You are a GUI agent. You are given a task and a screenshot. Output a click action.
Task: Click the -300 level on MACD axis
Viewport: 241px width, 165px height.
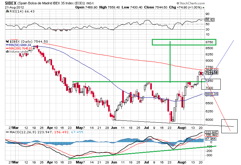[x=209, y=155]
